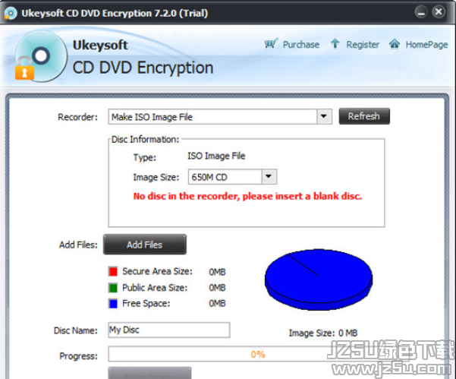Click the blue pie chart graphic
Viewport: 456px width, 379px height.
(x=319, y=280)
